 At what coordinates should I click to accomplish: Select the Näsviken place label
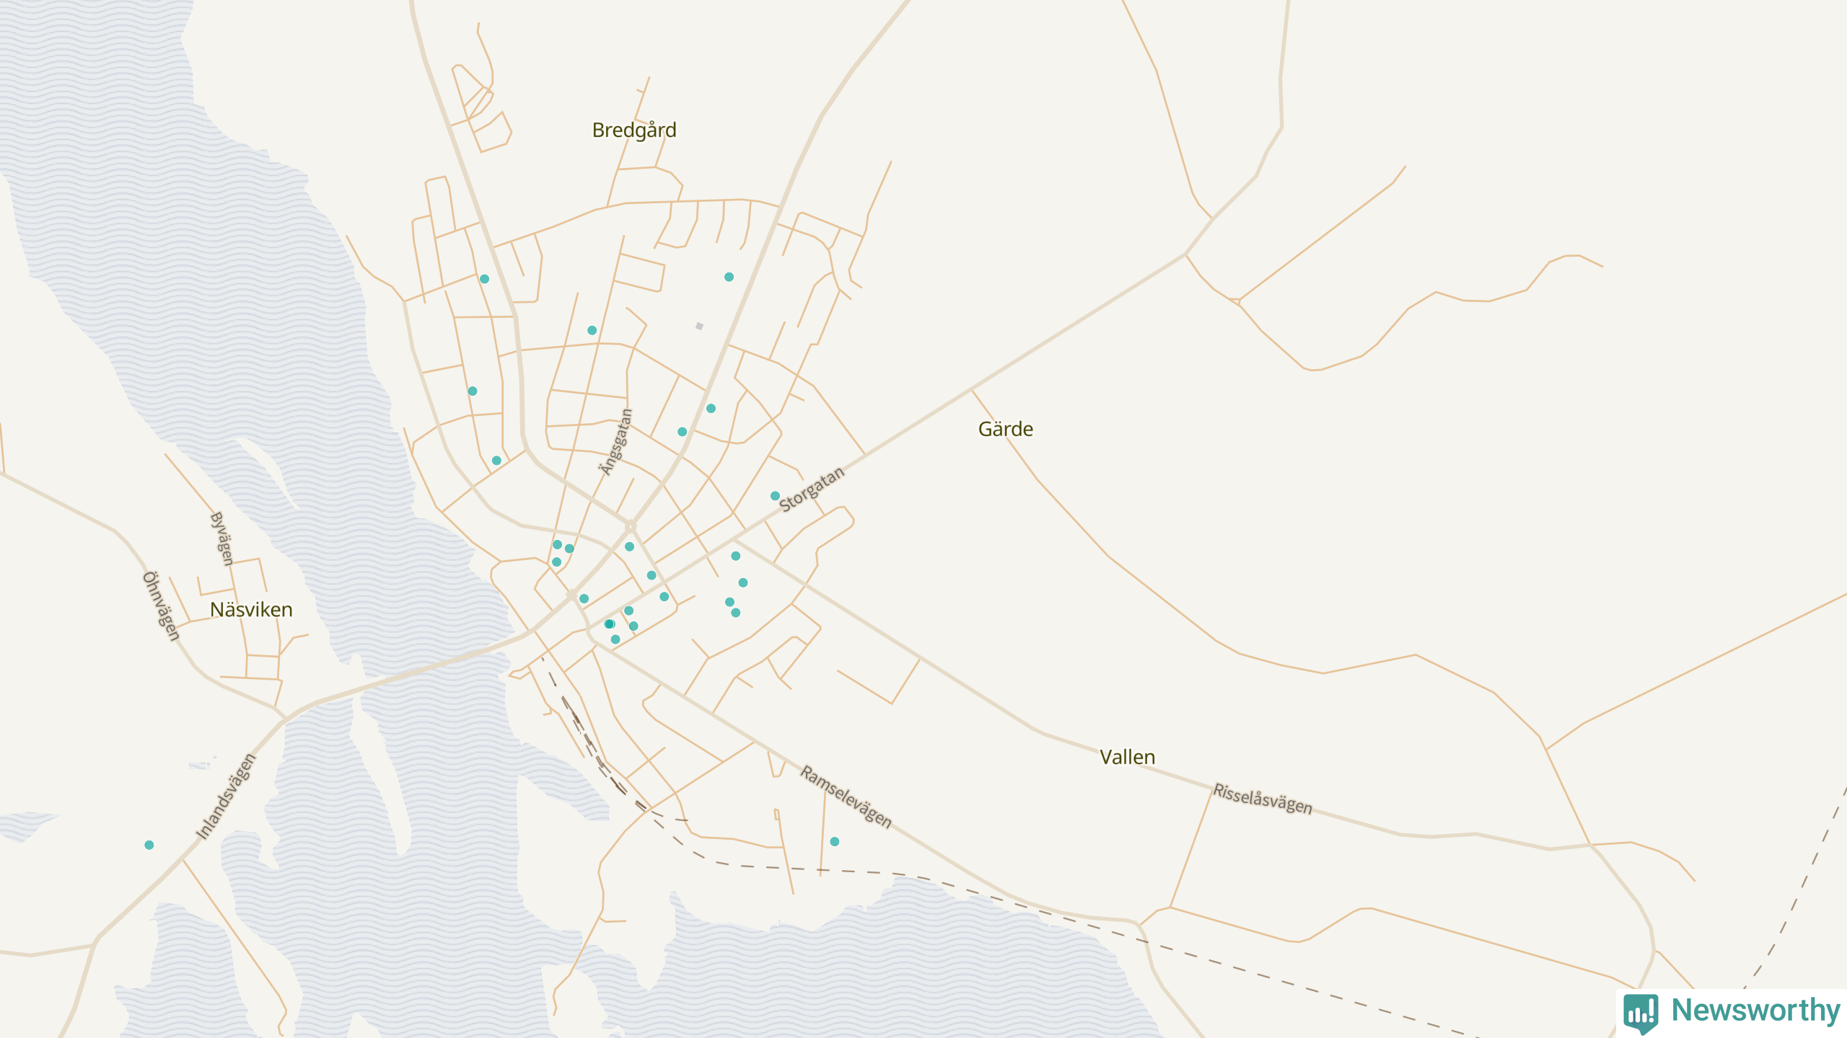pos(251,610)
